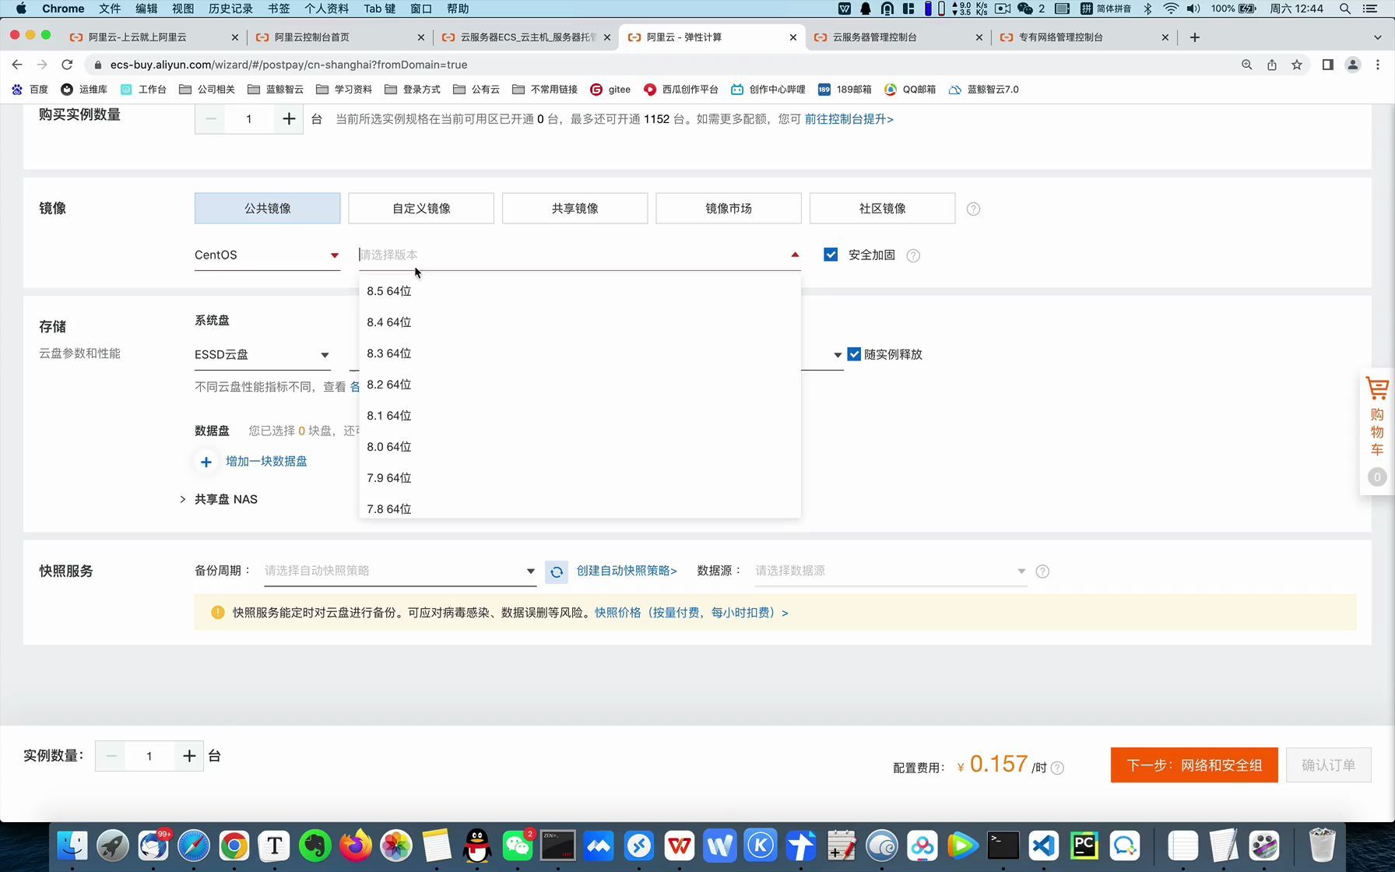Click the 确认订单 button

[x=1329, y=765]
